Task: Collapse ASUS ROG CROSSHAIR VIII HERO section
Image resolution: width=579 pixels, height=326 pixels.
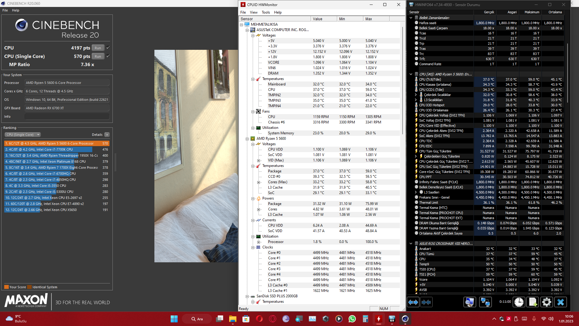Action: click(x=411, y=244)
